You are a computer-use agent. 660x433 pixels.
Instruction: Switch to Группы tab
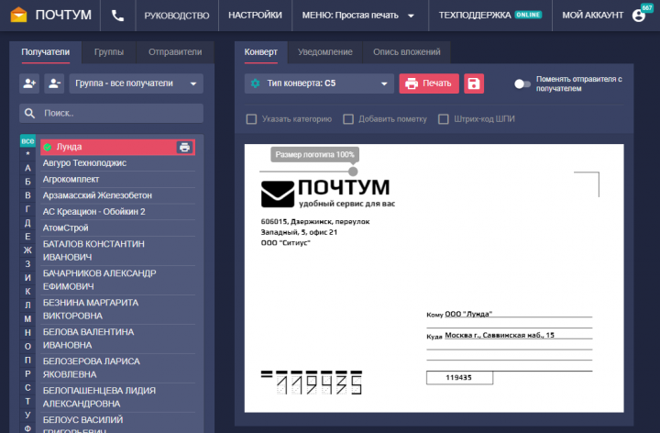109,52
